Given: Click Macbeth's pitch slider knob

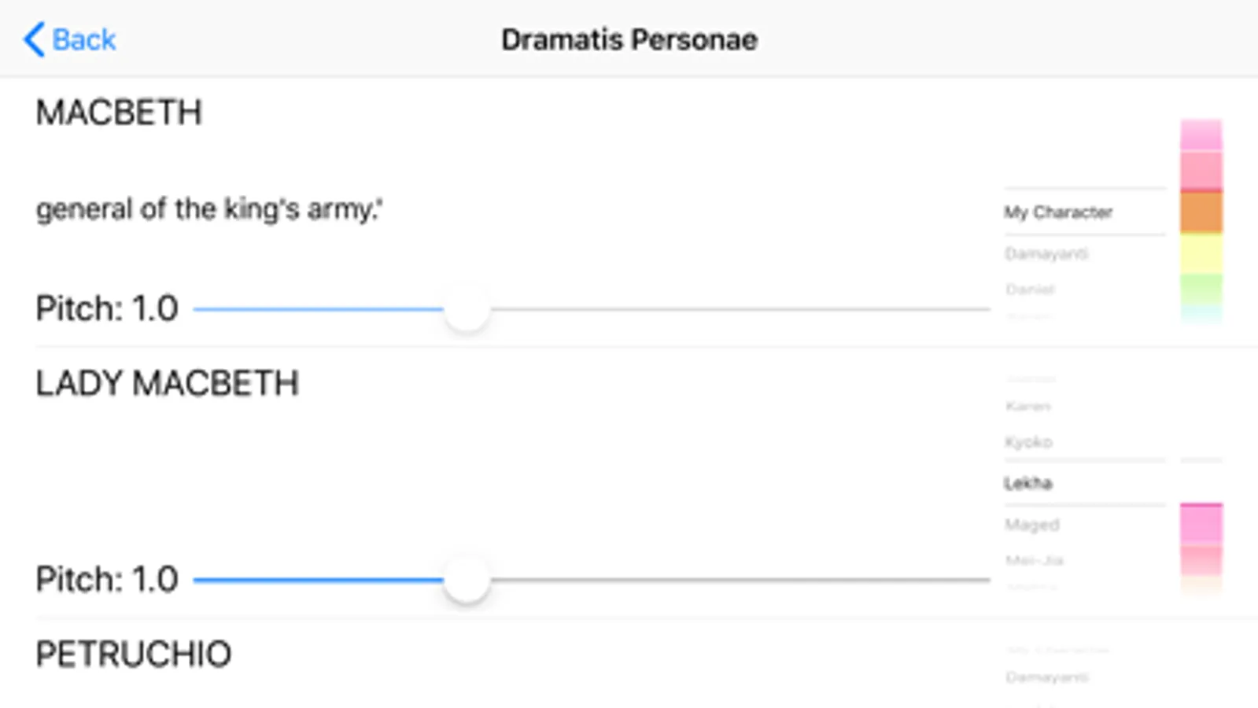Looking at the screenshot, I should 467,309.
